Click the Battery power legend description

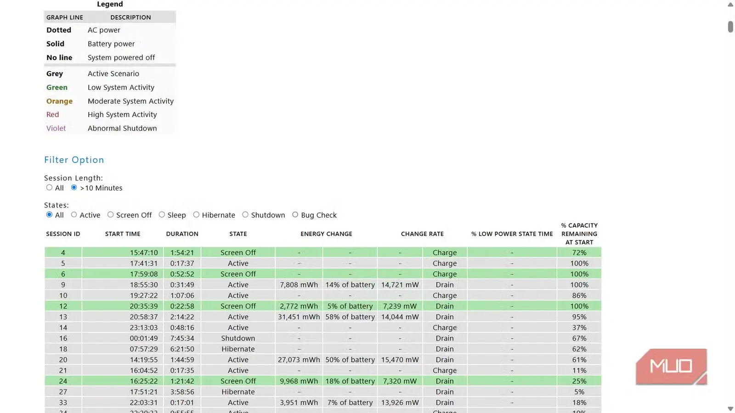point(111,44)
